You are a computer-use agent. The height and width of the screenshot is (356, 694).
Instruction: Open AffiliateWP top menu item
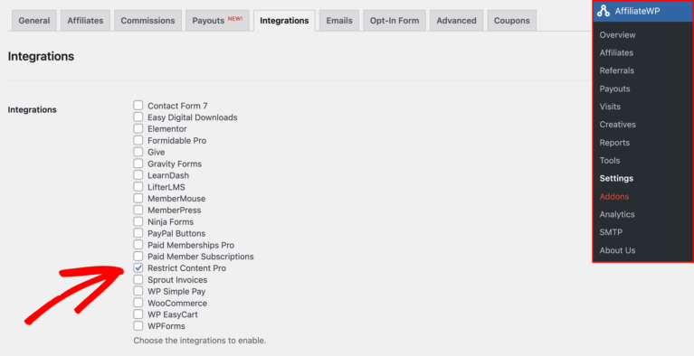coord(643,11)
